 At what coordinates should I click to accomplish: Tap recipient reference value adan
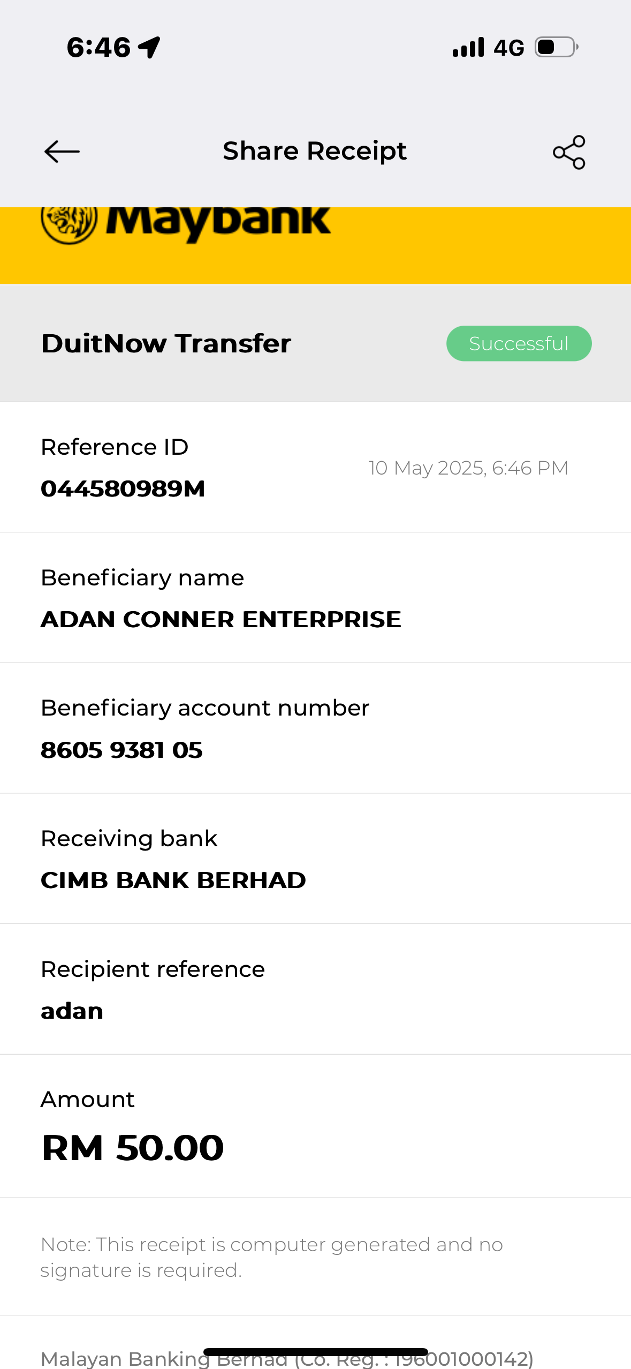pyautogui.click(x=72, y=1011)
